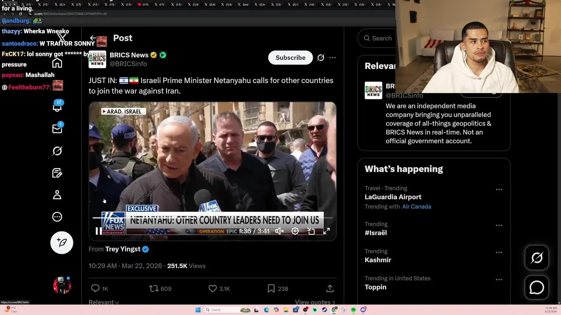Open the Kashmir trending topic
The height and width of the screenshot is (315, 561).
point(378,260)
